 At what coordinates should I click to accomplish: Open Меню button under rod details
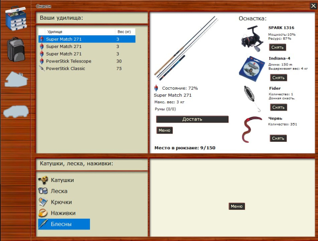[164, 130]
